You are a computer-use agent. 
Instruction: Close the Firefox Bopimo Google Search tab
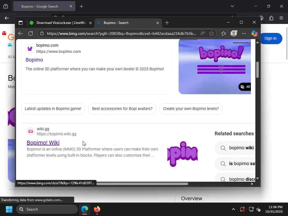click(x=71, y=6)
